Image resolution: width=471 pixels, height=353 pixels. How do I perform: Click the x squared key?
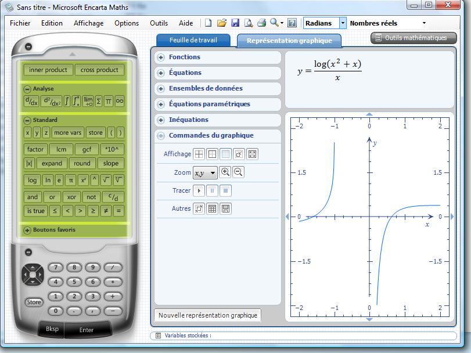(83, 180)
